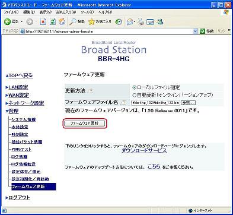Click the リンク links bar label
The image size is (233, 215).
222,31
